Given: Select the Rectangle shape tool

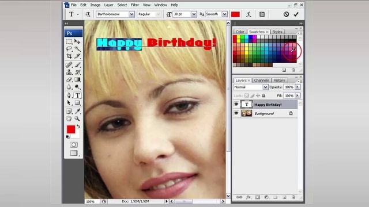Looking at the screenshot, I should [77, 103].
